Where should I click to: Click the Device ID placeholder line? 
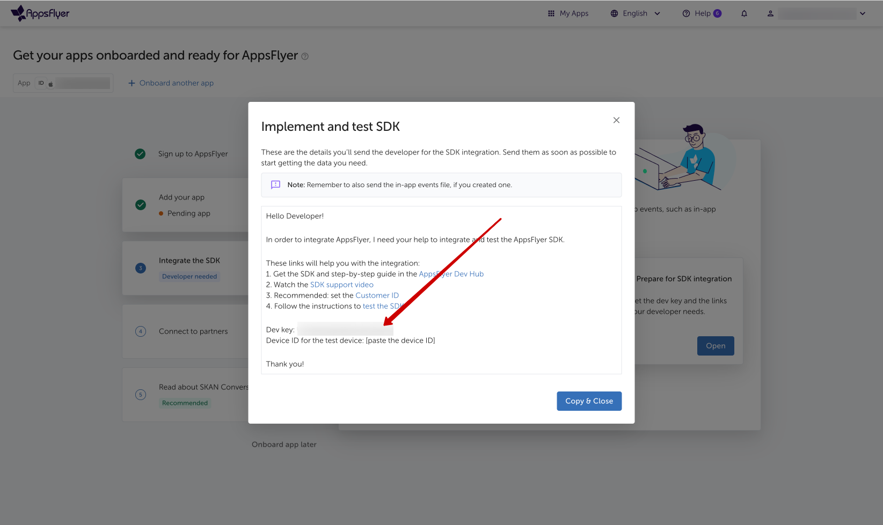click(x=351, y=341)
